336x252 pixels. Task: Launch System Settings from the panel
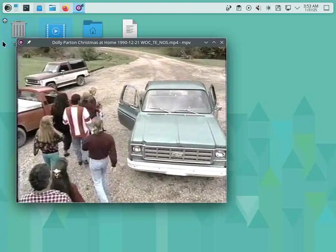coord(26,8)
